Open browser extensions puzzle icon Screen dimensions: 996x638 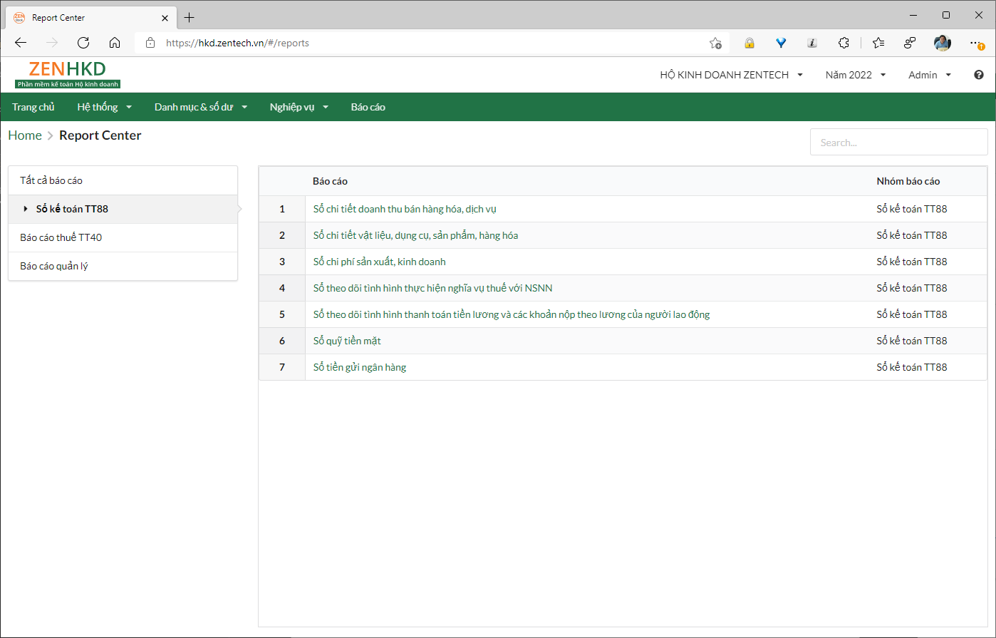pos(844,43)
